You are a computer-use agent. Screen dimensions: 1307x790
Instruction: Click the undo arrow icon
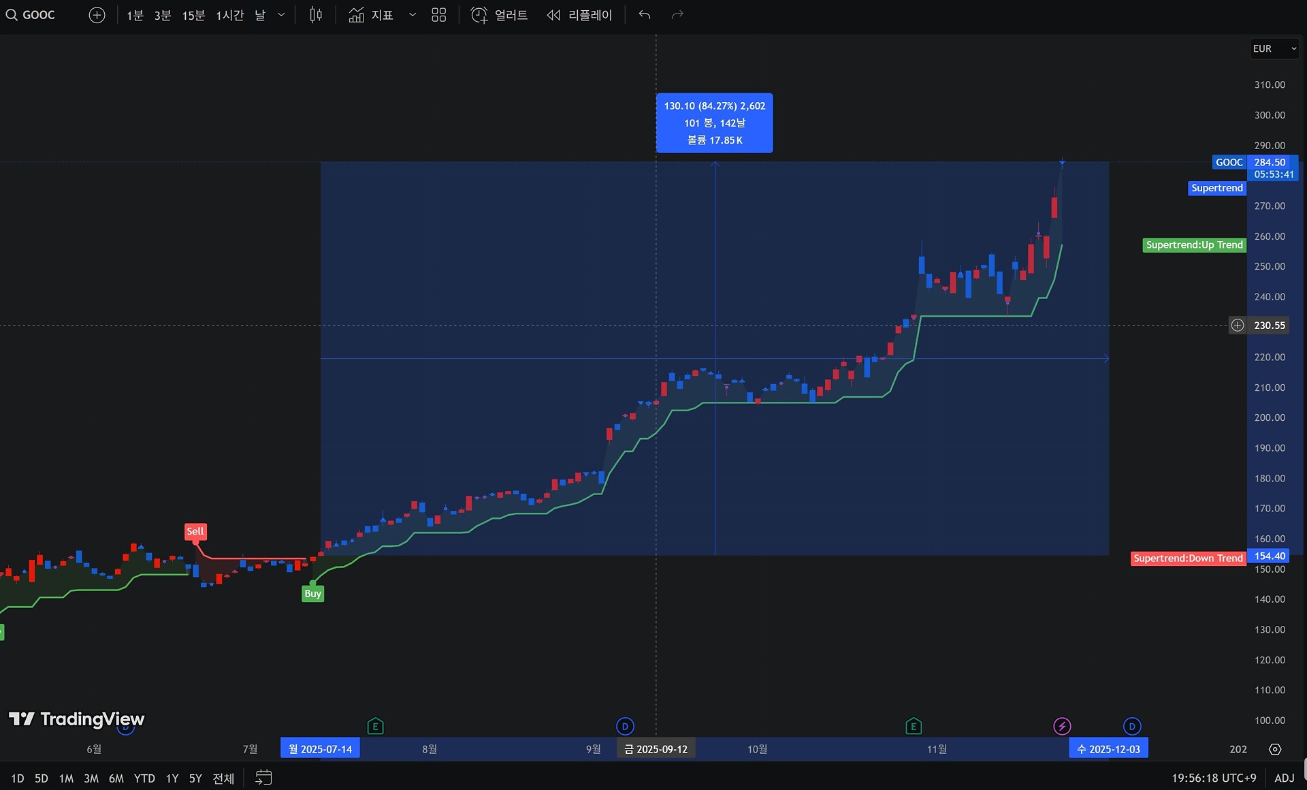pos(645,15)
